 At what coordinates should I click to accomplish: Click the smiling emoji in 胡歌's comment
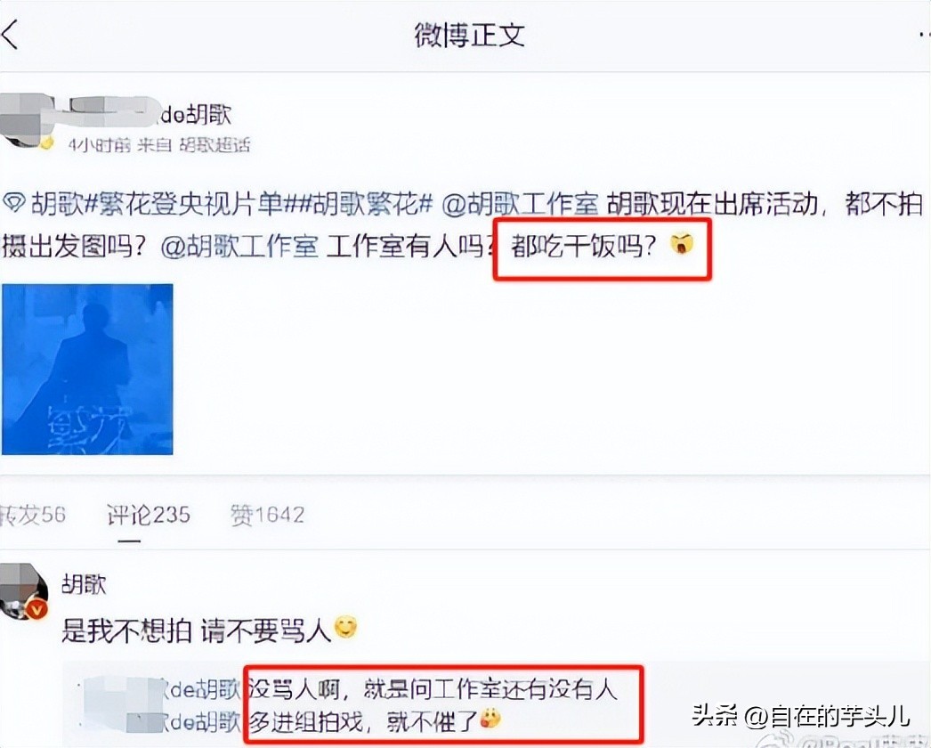click(x=346, y=628)
